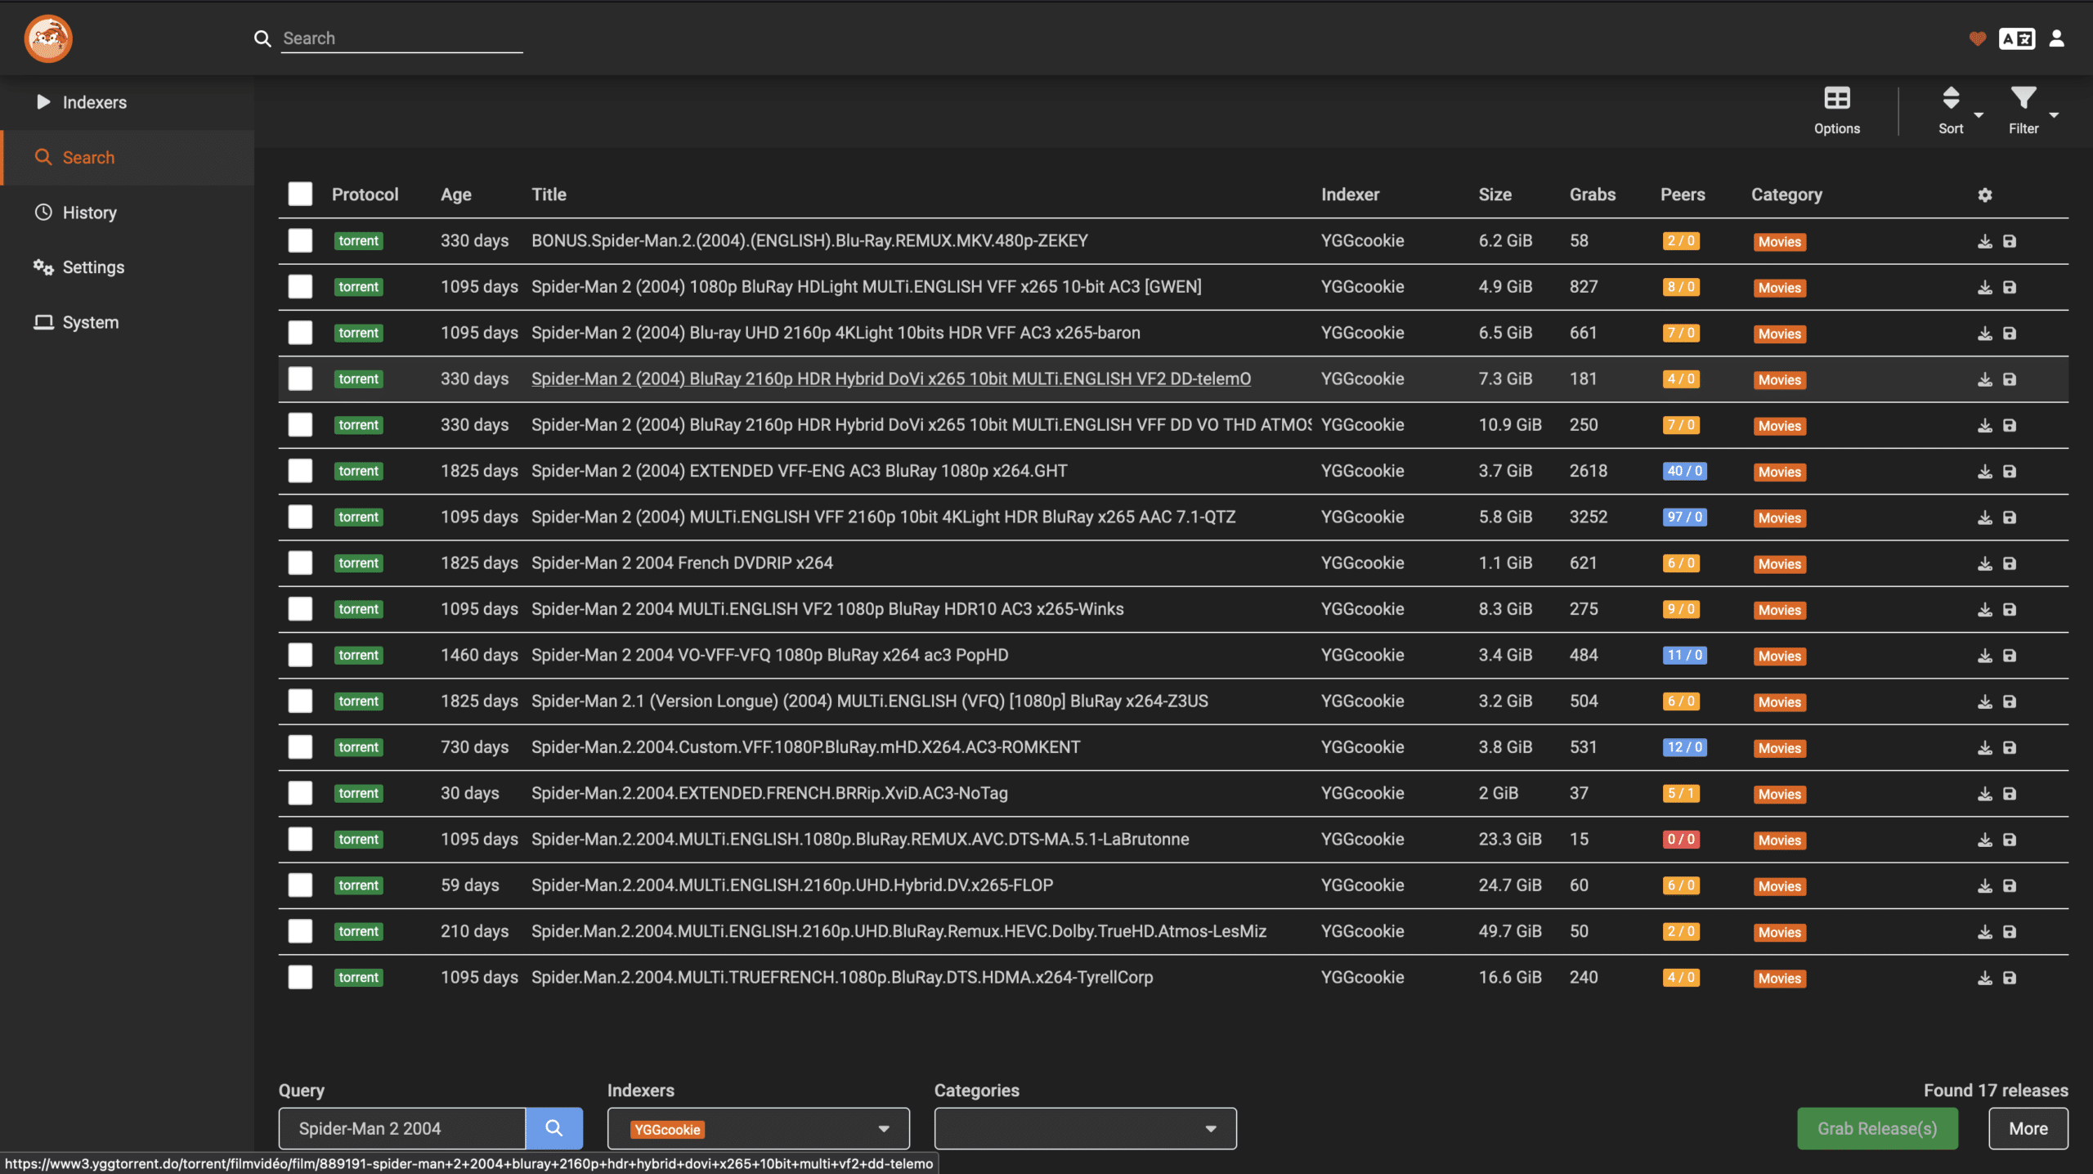Expand the Indexers sidebar section
This screenshot has width=2093, height=1174.
(127, 102)
